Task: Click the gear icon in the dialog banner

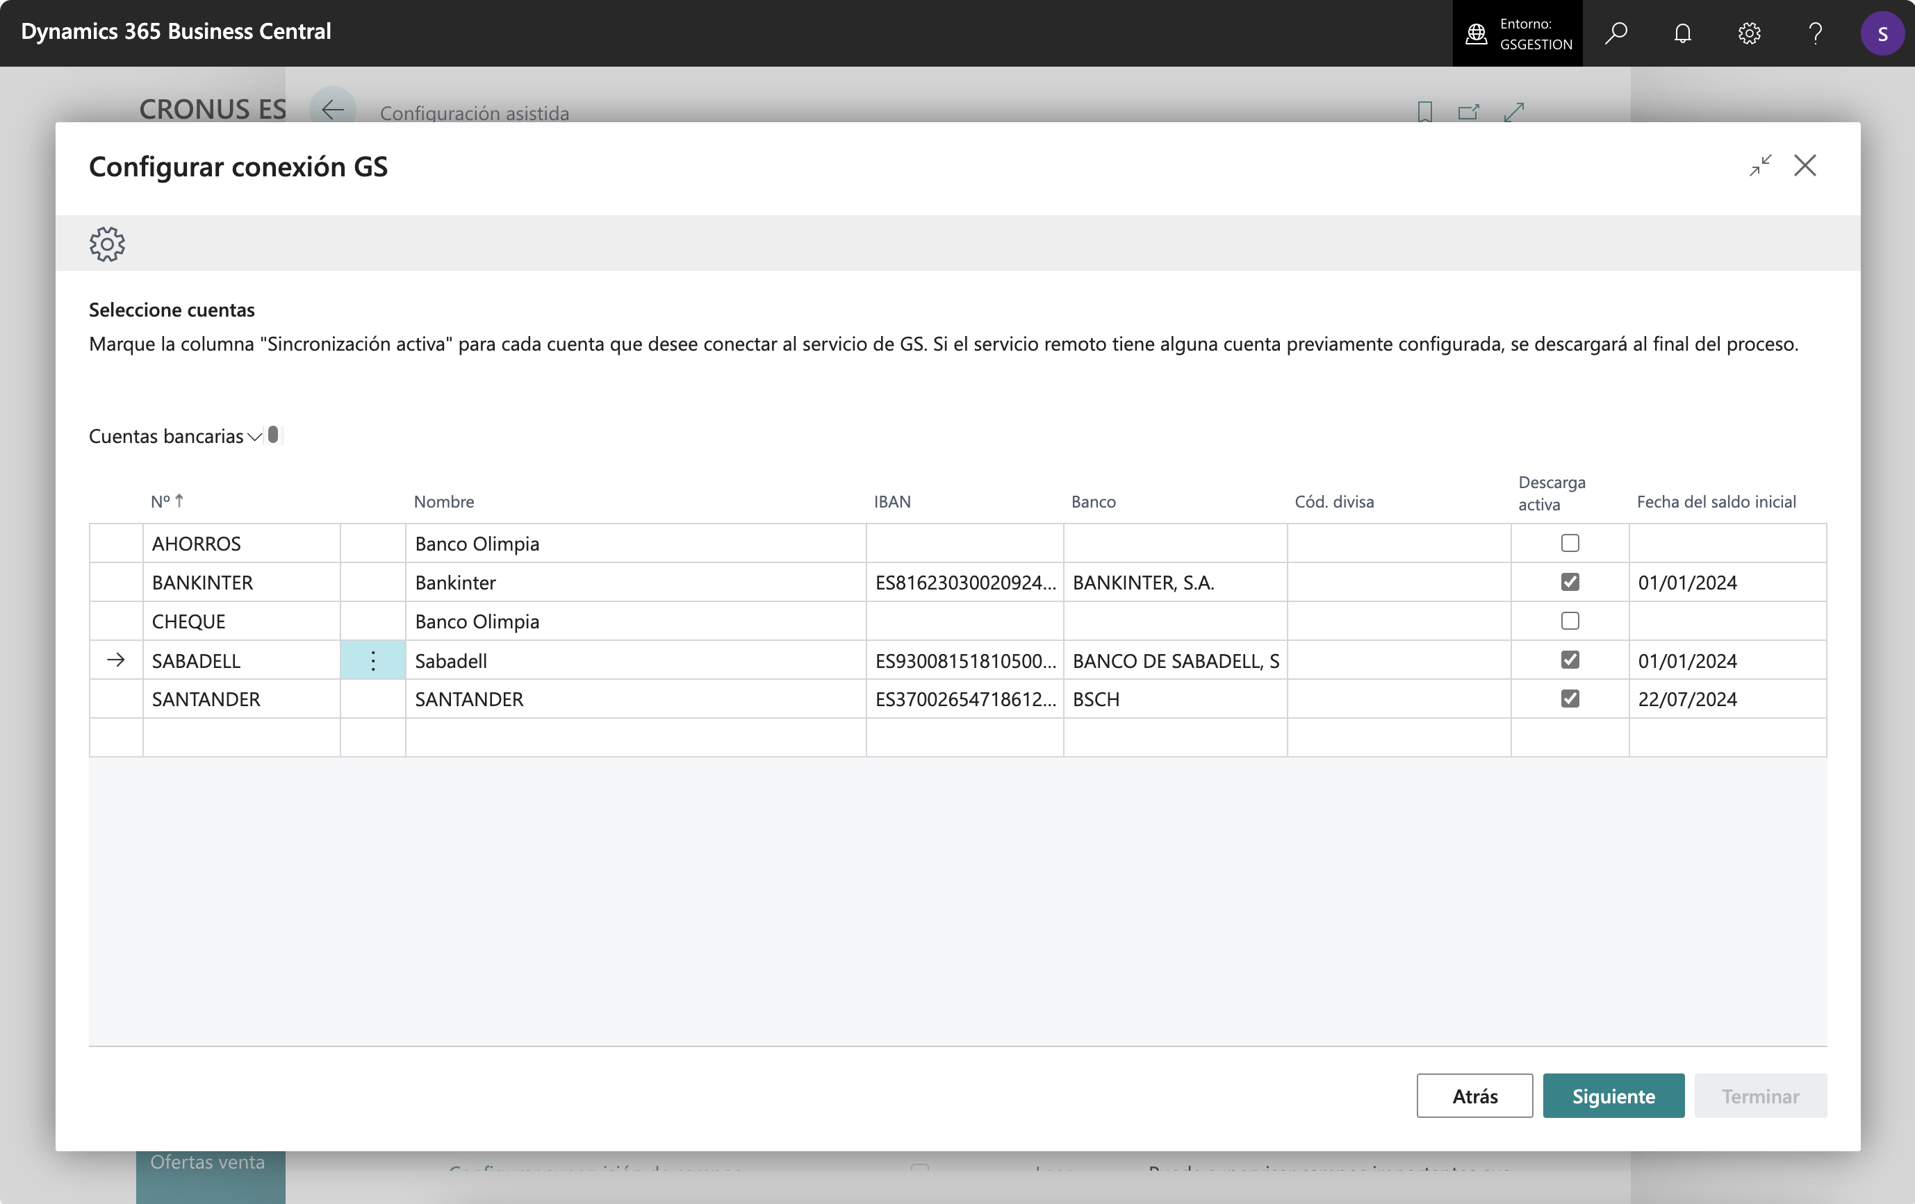Action: [108, 244]
